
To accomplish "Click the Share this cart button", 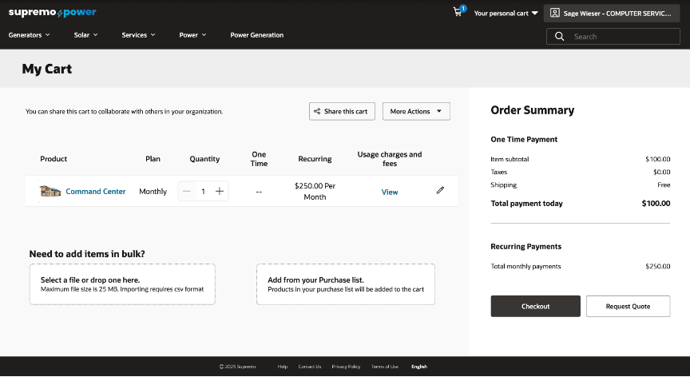I will tap(342, 111).
